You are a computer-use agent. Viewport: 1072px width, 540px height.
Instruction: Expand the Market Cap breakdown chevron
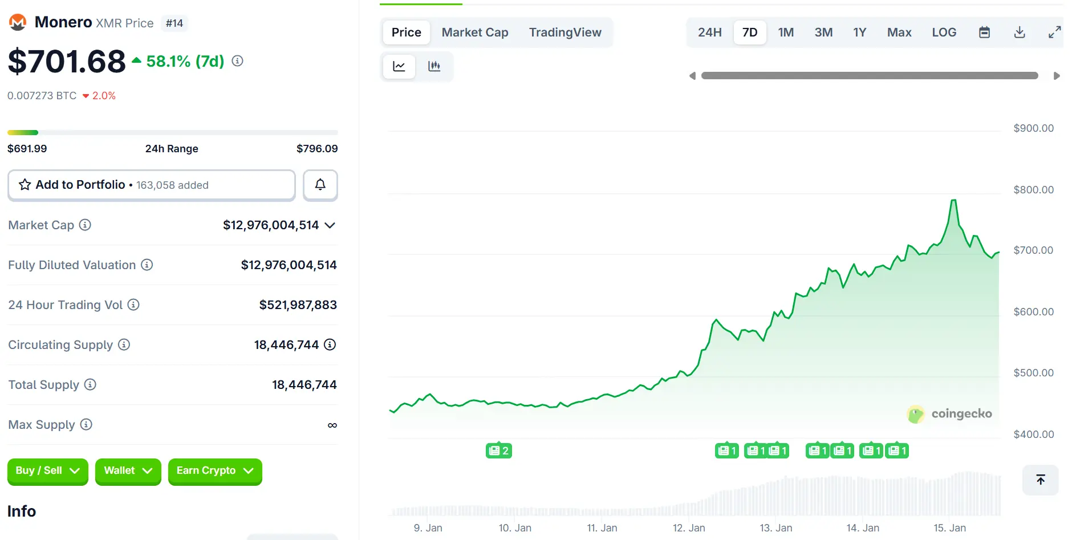[330, 226]
